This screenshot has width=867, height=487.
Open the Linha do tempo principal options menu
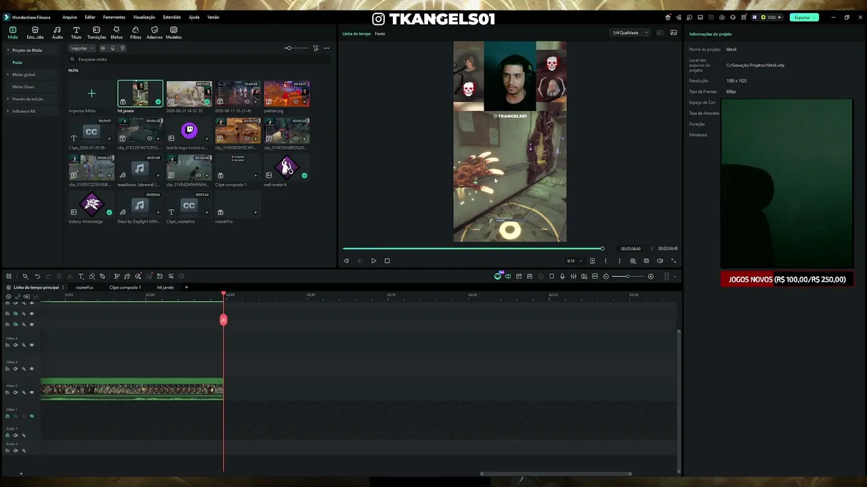(63, 287)
